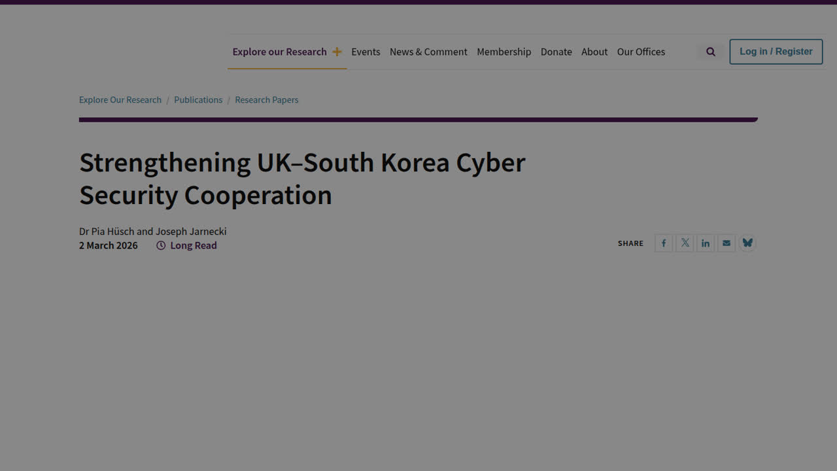Viewport: 837px width, 471px height.
Task: Open the site search magnifier icon
Action: [x=711, y=52]
